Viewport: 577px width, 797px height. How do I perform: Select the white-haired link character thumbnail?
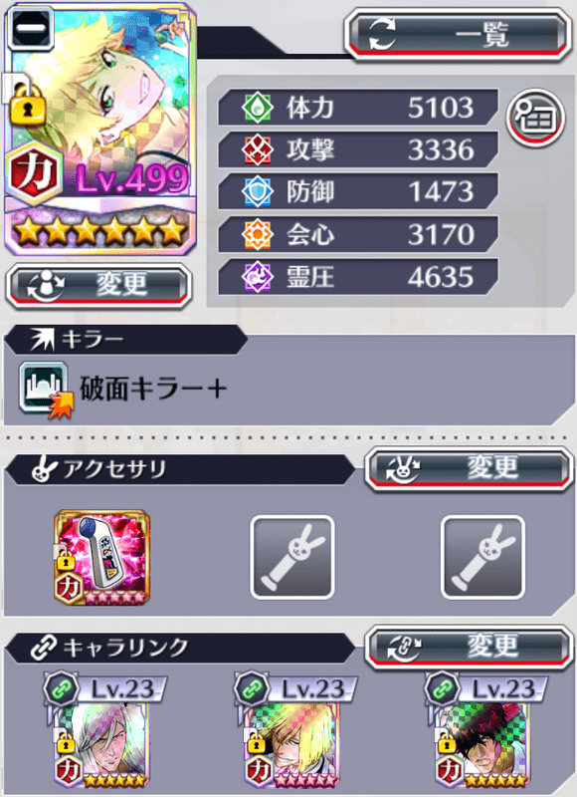(102, 744)
